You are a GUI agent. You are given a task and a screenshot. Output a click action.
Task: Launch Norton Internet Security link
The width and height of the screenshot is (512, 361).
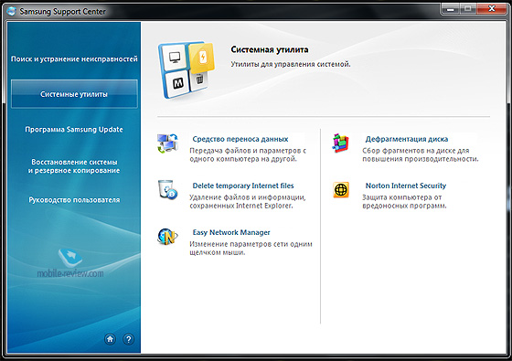[406, 186]
